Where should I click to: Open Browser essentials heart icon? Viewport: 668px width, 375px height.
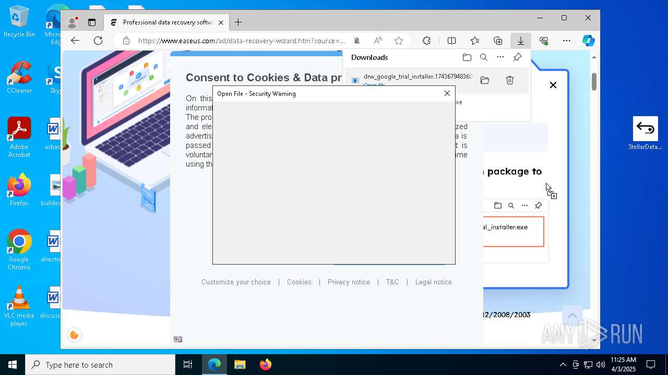[x=544, y=41]
